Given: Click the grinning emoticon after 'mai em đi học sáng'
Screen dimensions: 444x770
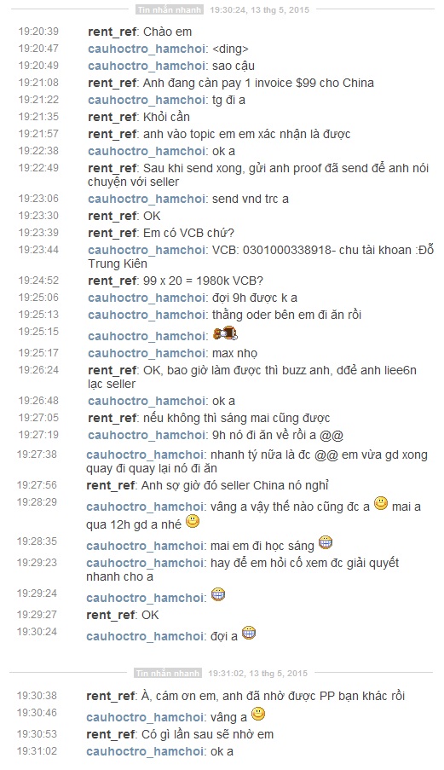Looking at the screenshot, I should [x=326, y=542].
